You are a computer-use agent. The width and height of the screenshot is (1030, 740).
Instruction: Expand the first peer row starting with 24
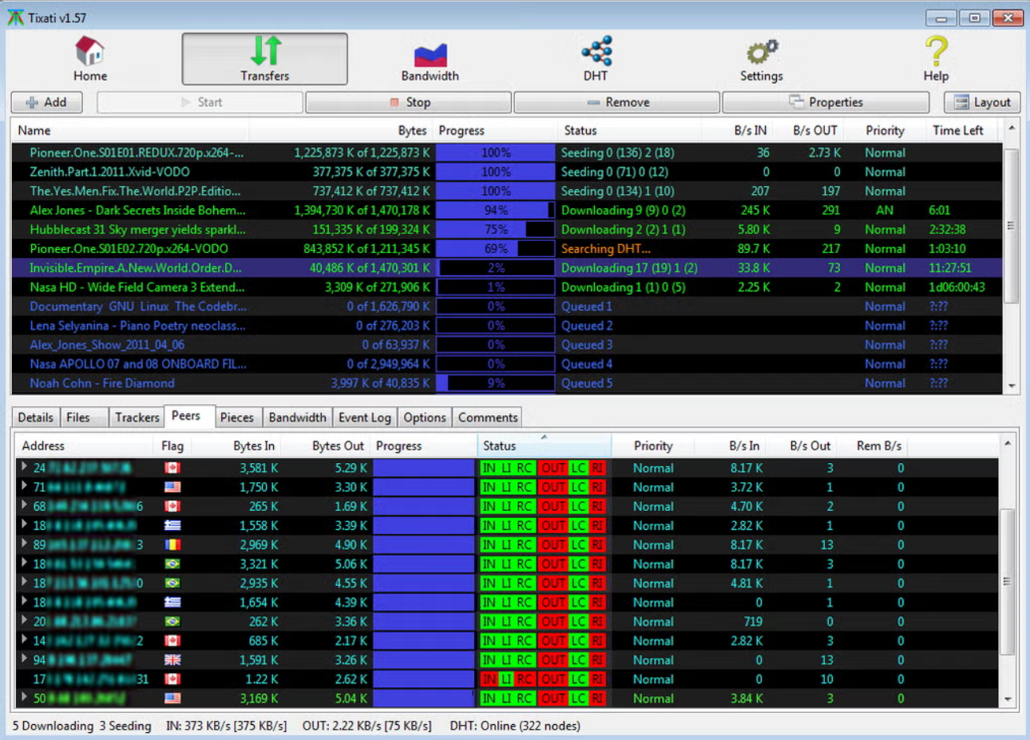click(x=24, y=467)
